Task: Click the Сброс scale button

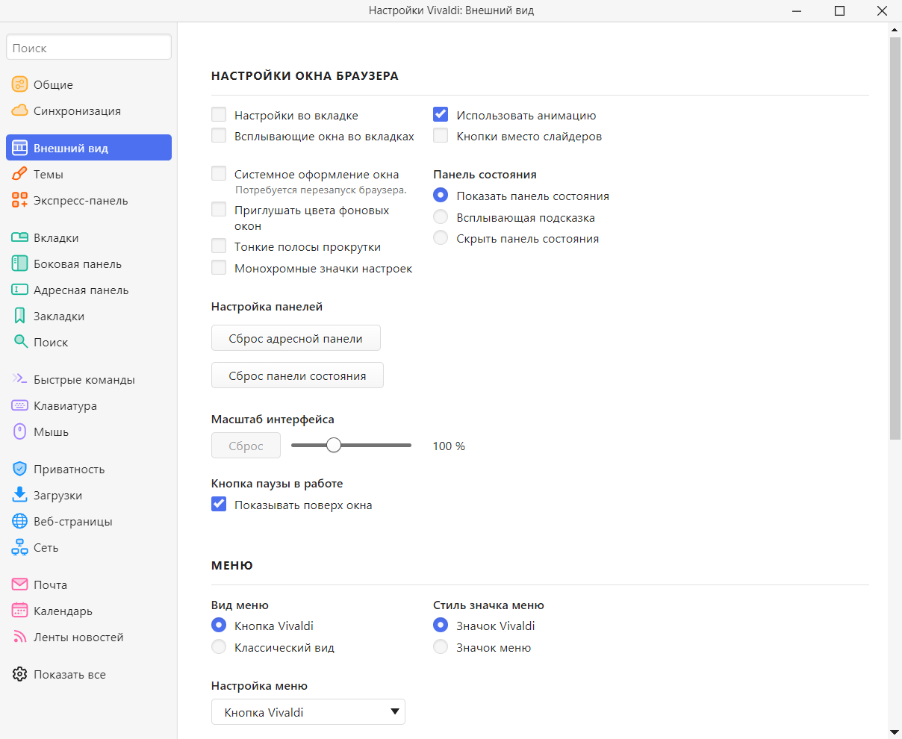Action: click(246, 446)
